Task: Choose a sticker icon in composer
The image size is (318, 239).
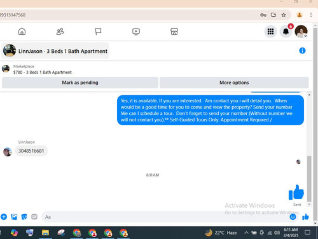Action: (24, 217)
